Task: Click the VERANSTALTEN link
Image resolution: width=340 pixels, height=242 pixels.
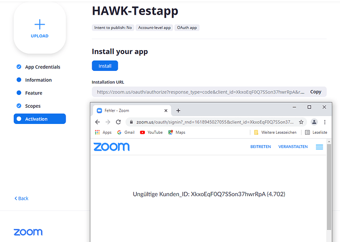Action: [293, 147]
